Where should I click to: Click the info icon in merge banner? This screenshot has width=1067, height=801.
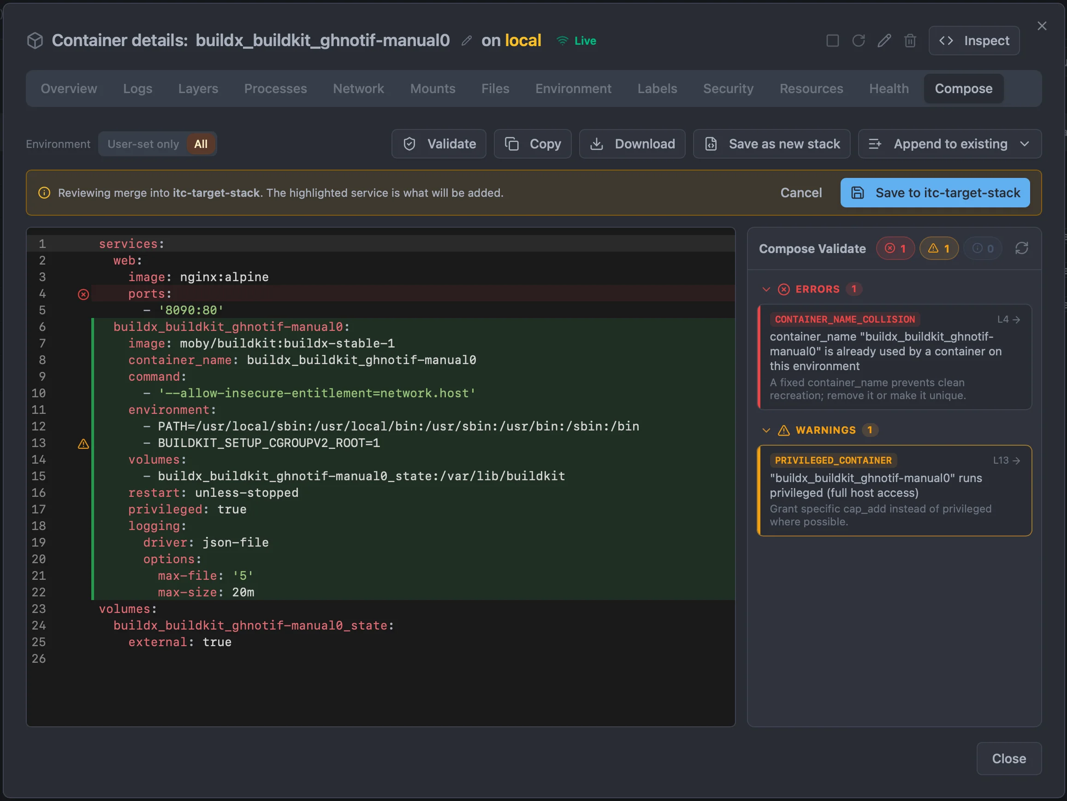[44, 193]
